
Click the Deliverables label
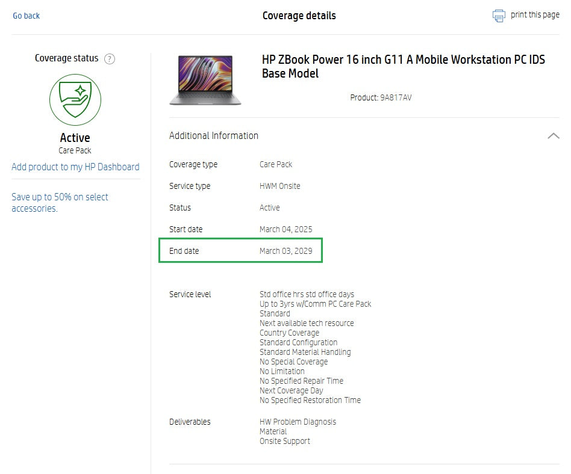pos(190,422)
